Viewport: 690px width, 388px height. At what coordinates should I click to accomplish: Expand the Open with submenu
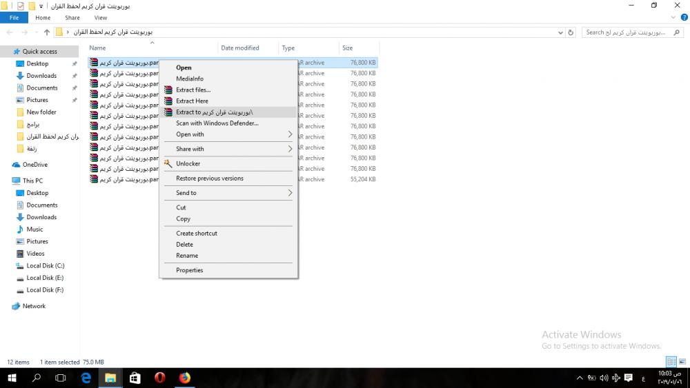click(x=290, y=134)
